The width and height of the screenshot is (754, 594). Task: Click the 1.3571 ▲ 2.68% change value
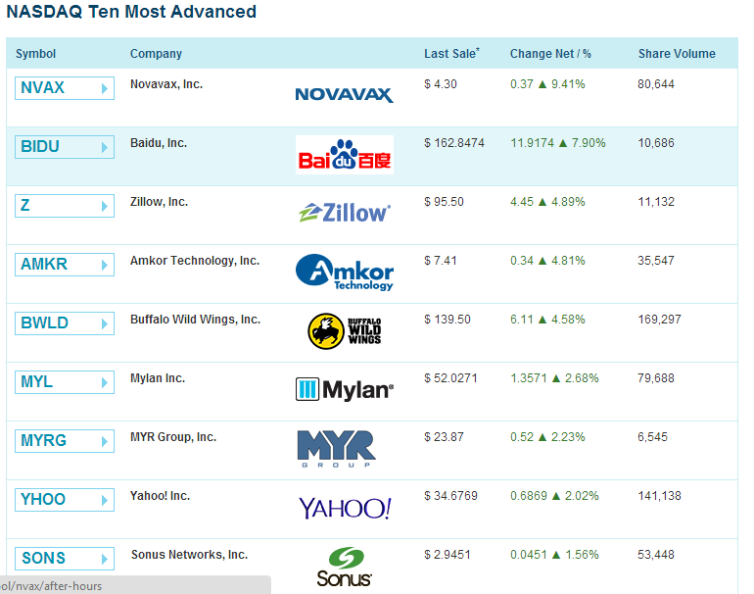(554, 378)
